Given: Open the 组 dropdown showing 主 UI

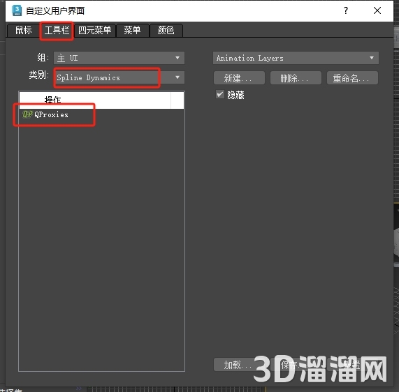Looking at the screenshot, I should pos(119,58).
